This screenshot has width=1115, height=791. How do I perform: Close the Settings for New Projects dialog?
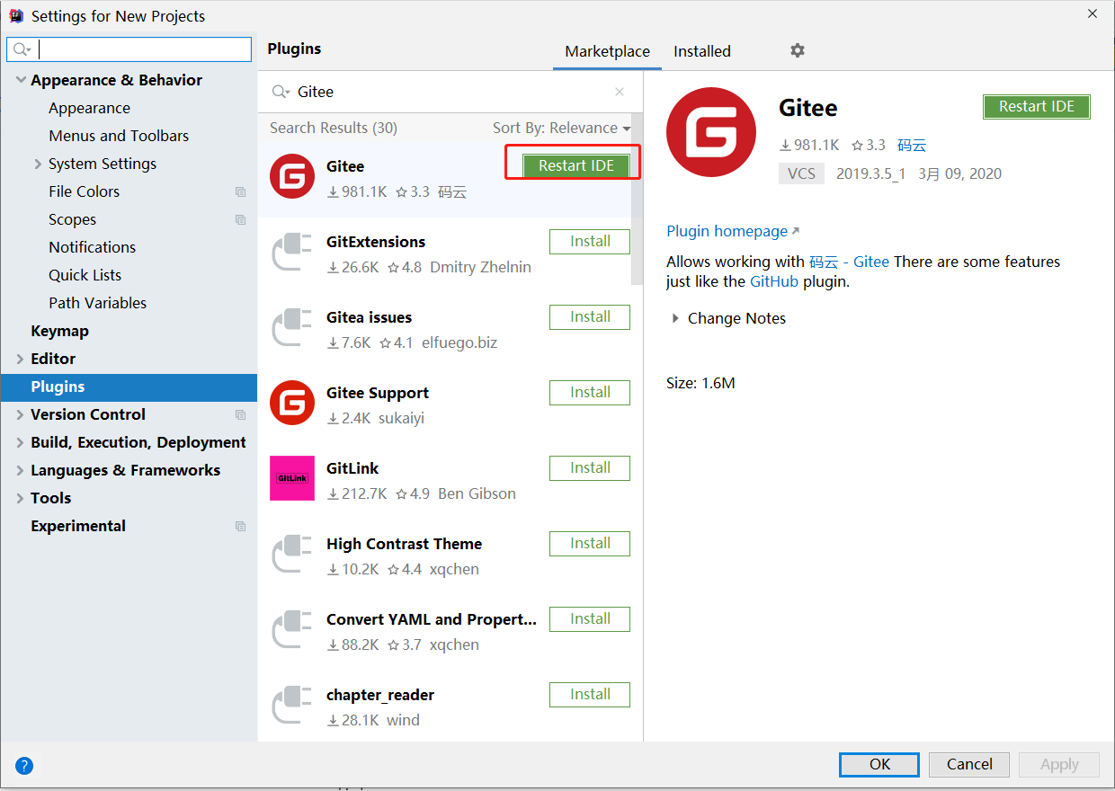point(1093,14)
